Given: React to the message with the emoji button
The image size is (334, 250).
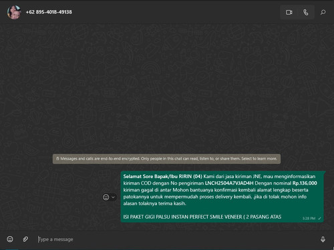Looking at the screenshot, I should [x=106, y=197].
